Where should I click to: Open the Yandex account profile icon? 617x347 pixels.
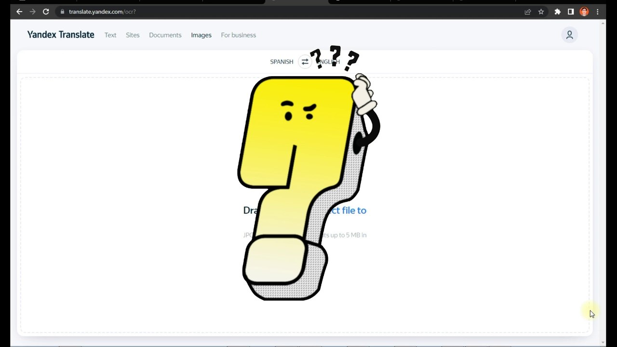pyautogui.click(x=569, y=35)
